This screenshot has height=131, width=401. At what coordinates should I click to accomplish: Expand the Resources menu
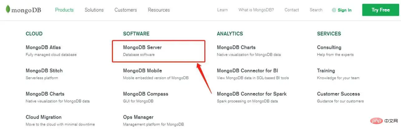[159, 10]
